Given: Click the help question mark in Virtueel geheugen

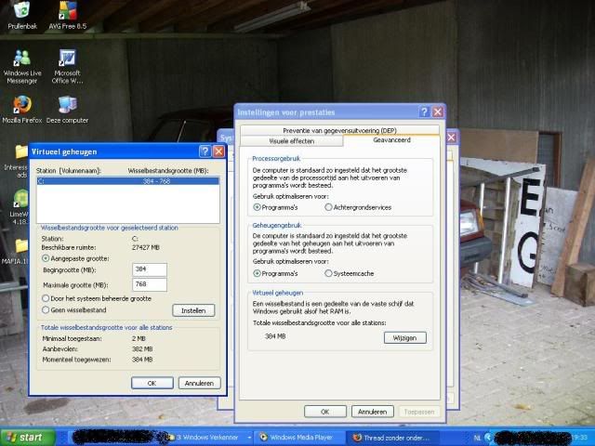Looking at the screenshot, I should tap(204, 151).
